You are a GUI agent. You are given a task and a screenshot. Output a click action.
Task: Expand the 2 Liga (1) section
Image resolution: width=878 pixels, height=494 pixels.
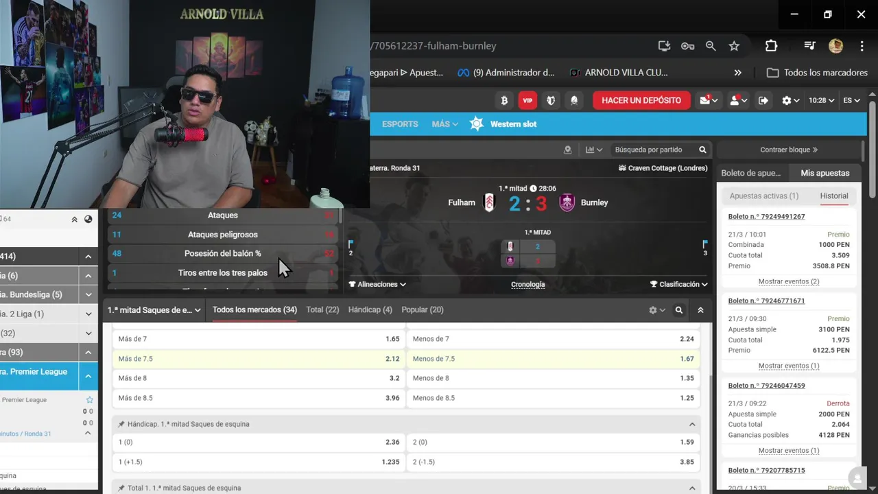tap(88, 314)
